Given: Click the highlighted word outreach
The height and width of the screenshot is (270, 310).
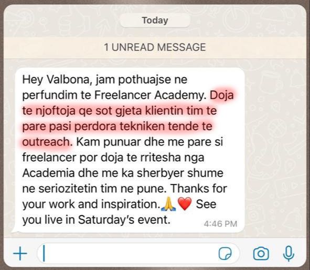Looking at the screenshot, I should coord(46,142).
